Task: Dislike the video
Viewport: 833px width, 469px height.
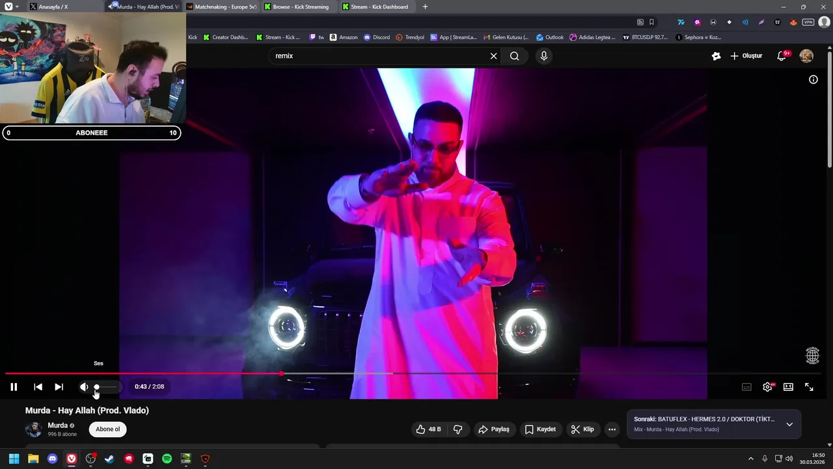Action: tap(457, 429)
